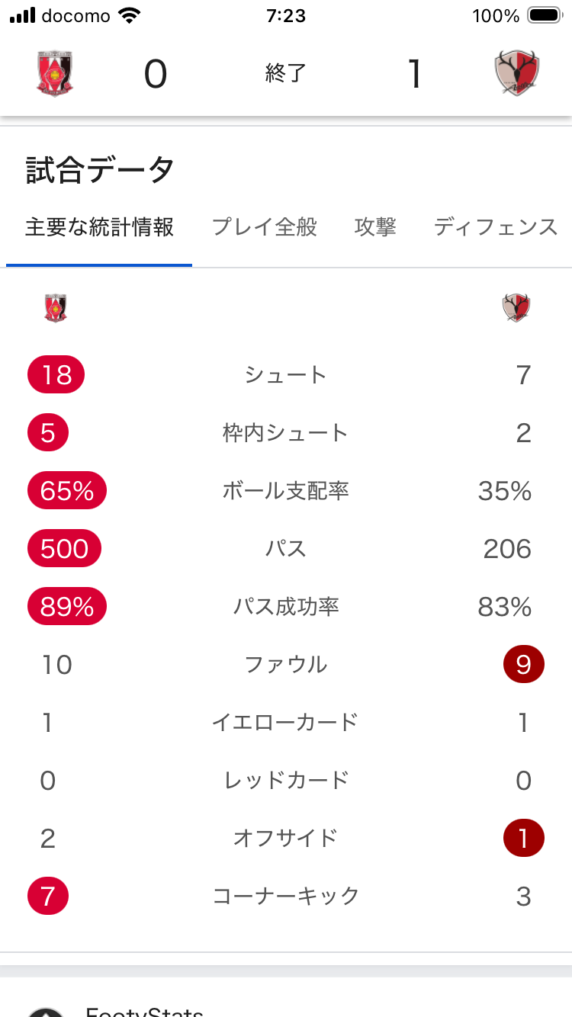Tap the Wi-Fi status icon

(x=130, y=15)
